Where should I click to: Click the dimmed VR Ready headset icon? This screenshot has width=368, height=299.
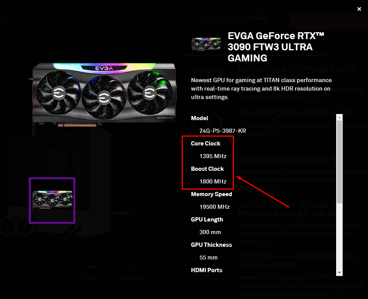pyautogui.click(x=131, y=268)
